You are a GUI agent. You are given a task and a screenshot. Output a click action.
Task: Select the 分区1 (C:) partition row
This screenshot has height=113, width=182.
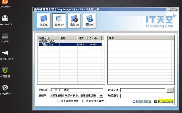70,44
